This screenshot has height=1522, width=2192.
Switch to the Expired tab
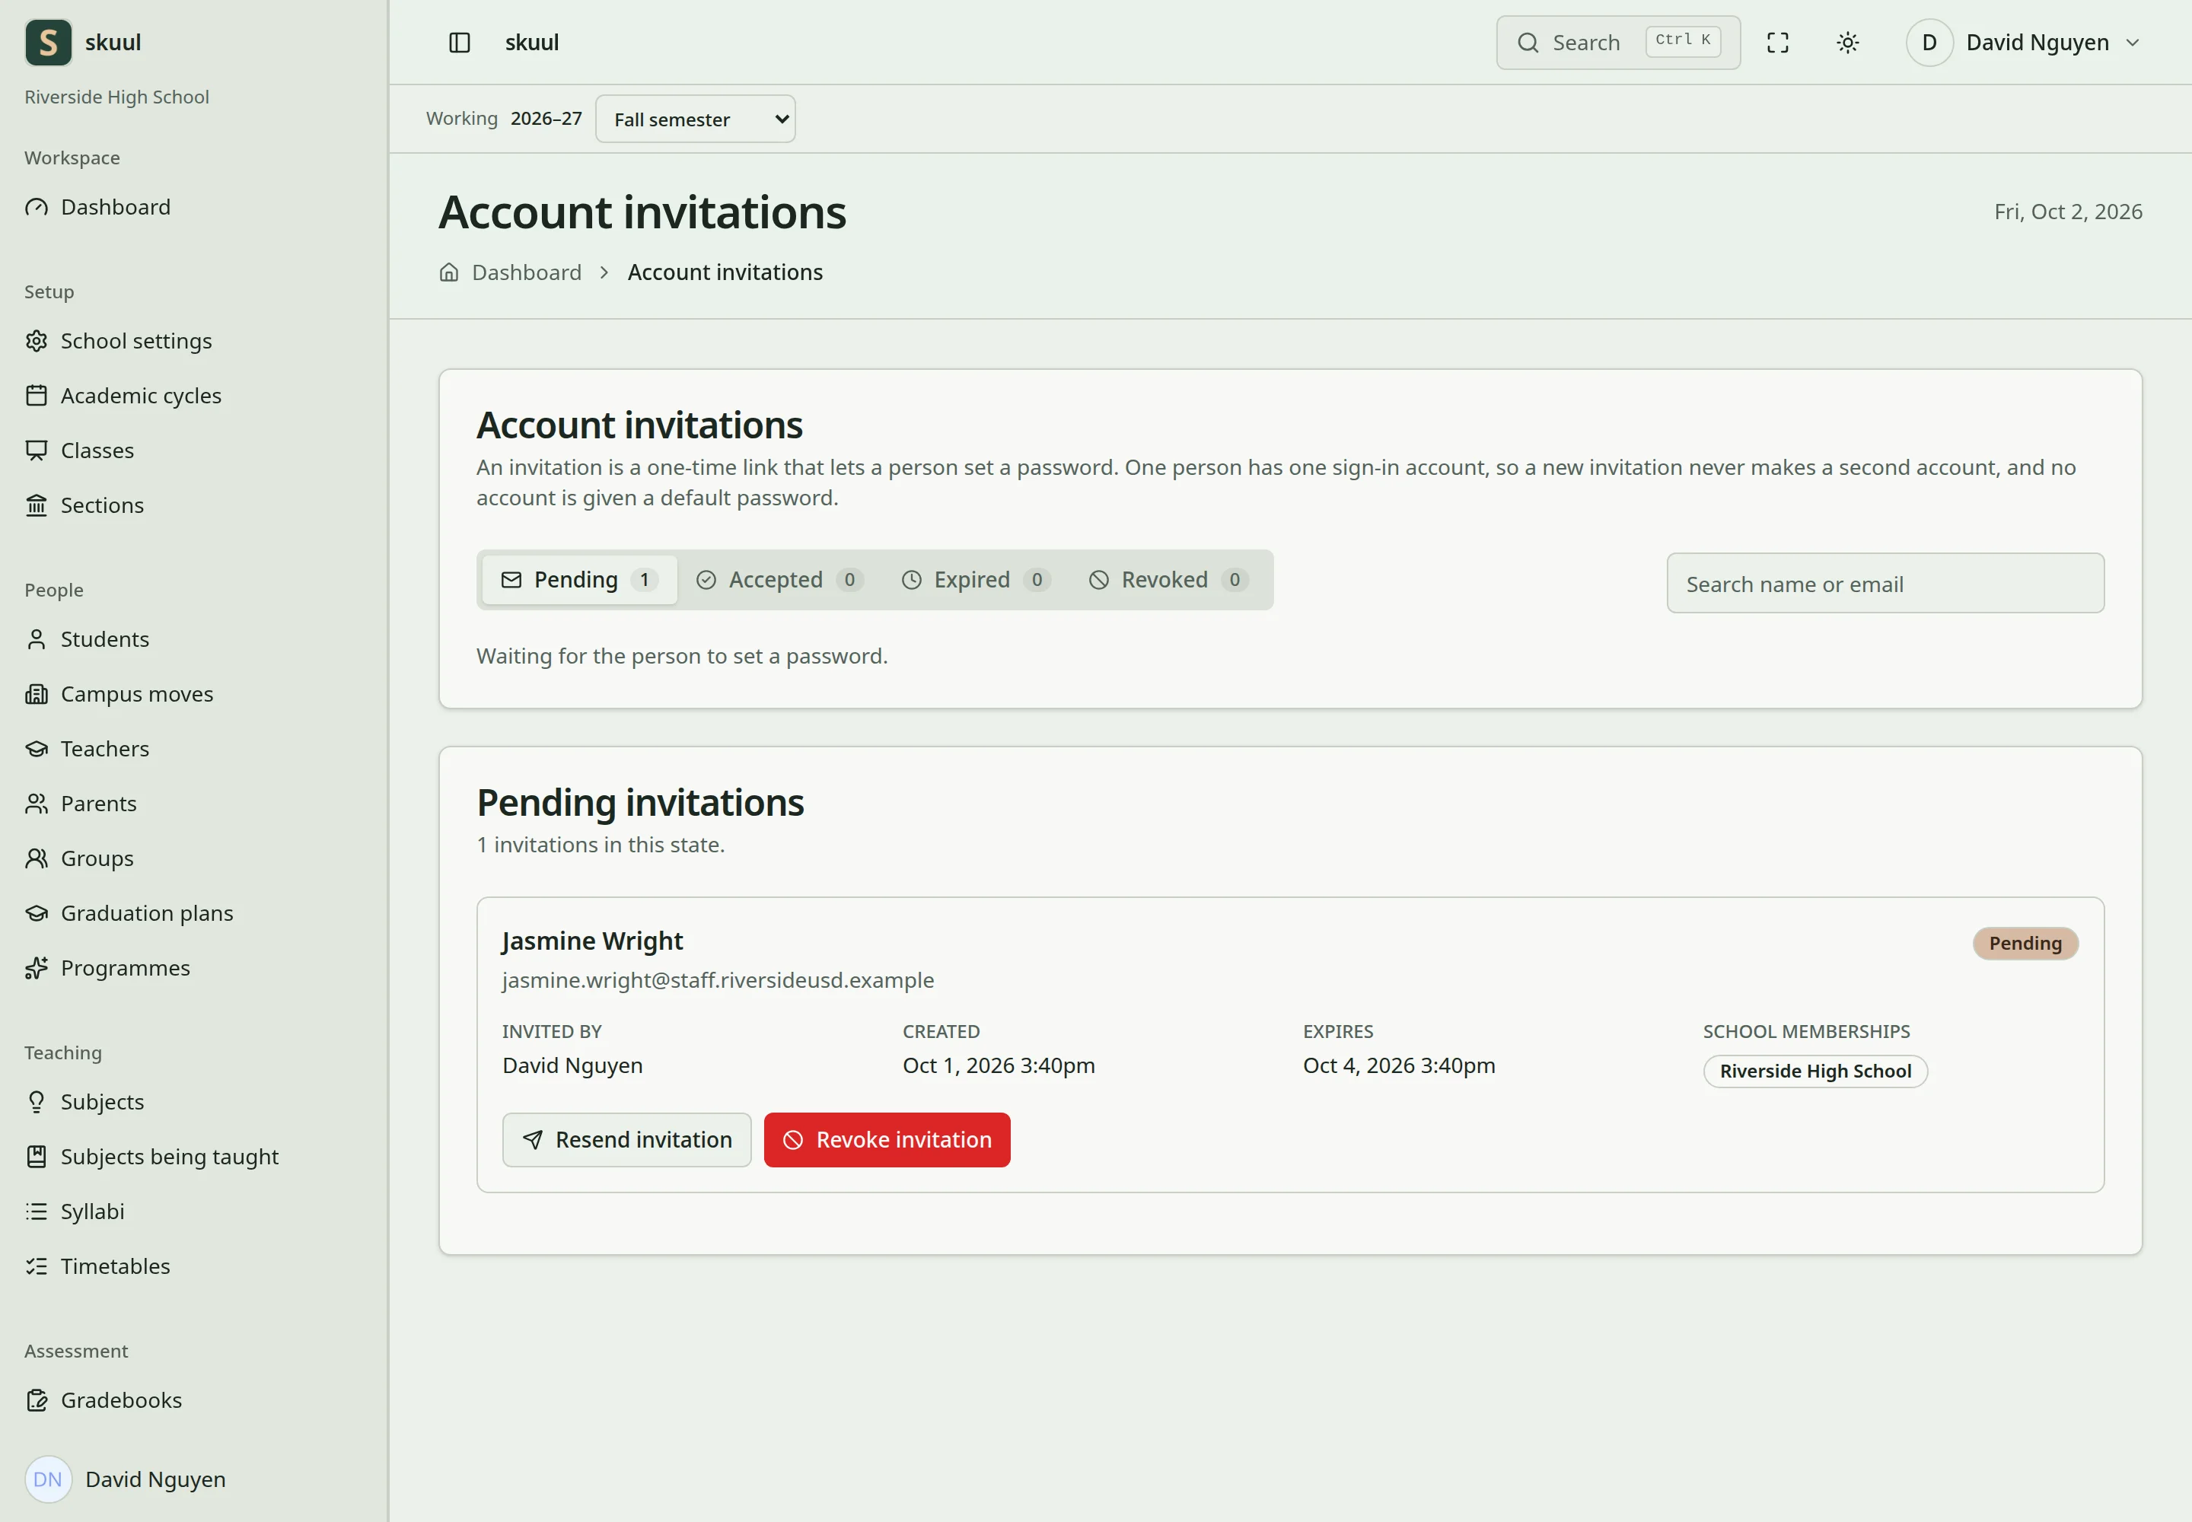pyautogui.click(x=976, y=580)
